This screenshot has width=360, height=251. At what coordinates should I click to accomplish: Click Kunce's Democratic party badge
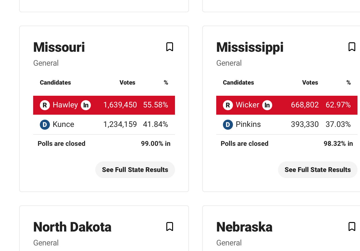pos(45,124)
